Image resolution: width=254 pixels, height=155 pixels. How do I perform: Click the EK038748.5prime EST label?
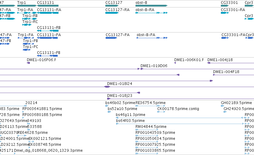click(x=45, y=145)
